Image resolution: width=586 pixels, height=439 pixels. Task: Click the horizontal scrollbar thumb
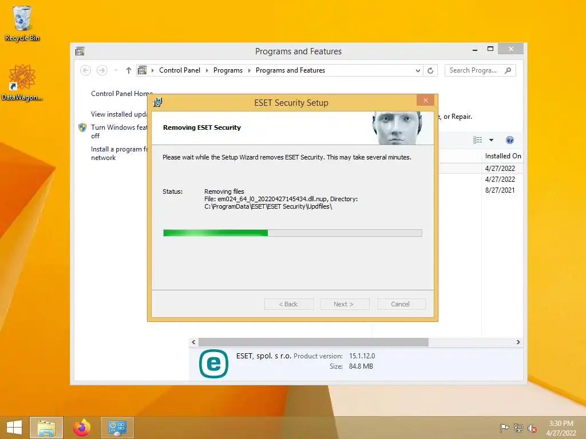pyautogui.click(x=313, y=342)
